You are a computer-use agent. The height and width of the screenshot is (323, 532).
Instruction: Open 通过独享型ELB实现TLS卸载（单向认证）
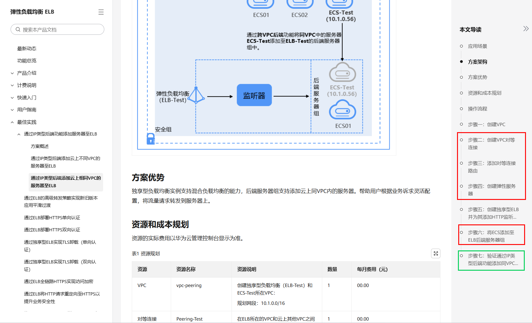[60, 246]
